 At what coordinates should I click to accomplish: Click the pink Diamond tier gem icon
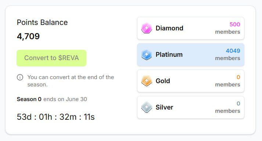[x=147, y=28]
